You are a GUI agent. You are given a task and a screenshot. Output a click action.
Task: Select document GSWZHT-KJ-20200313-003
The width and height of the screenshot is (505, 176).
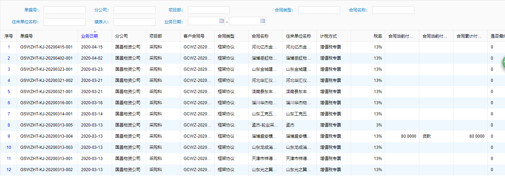click(46, 147)
